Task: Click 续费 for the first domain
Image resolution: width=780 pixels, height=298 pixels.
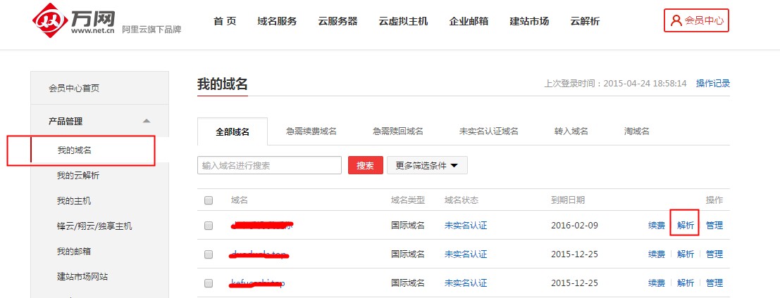Action: [x=657, y=226]
